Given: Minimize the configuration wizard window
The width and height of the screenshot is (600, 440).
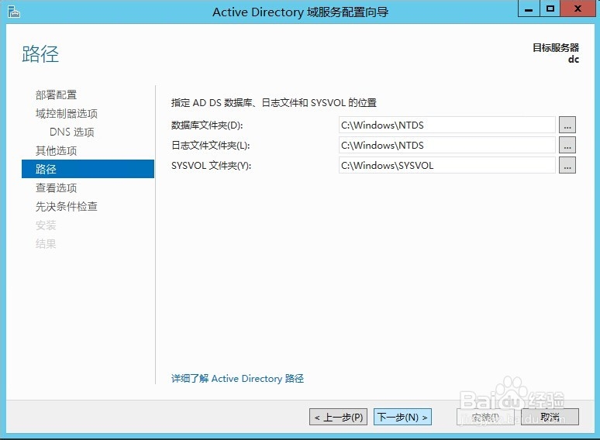Looking at the screenshot, I should pyautogui.click(x=529, y=9).
